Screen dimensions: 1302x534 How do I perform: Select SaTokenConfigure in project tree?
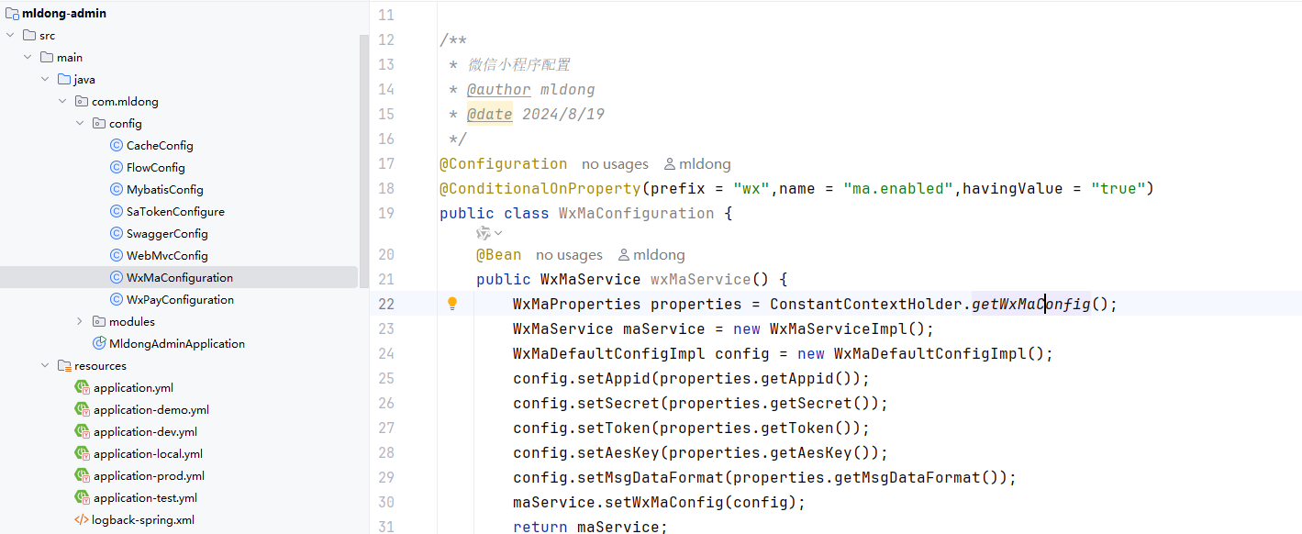[x=175, y=211]
